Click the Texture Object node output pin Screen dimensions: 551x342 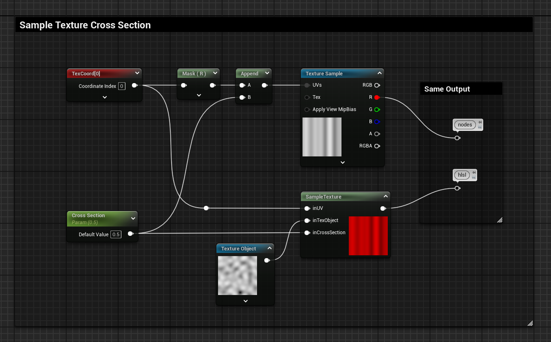267,260
